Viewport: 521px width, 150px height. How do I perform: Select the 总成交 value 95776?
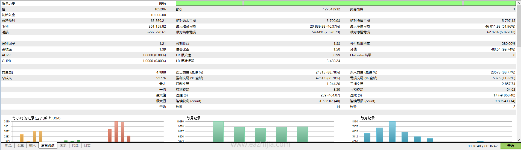click(161, 78)
